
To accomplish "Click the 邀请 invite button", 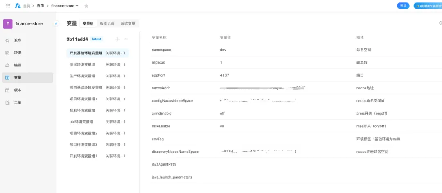I will tap(403, 6).
